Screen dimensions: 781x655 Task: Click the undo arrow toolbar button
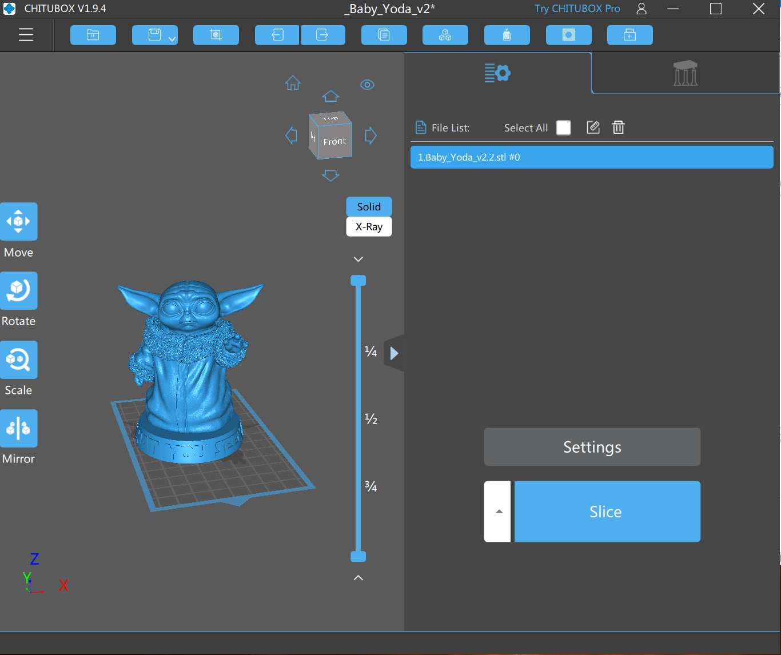click(x=277, y=35)
